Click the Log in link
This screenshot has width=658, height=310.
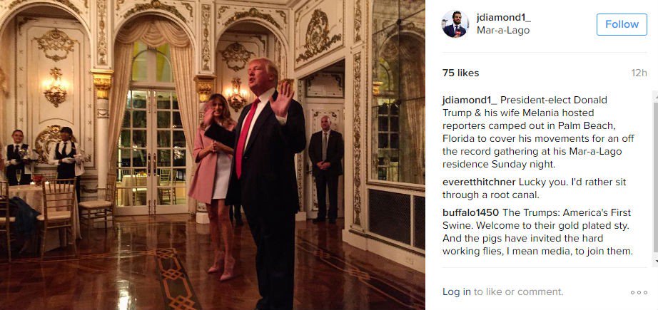pyautogui.click(x=457, y=292)
